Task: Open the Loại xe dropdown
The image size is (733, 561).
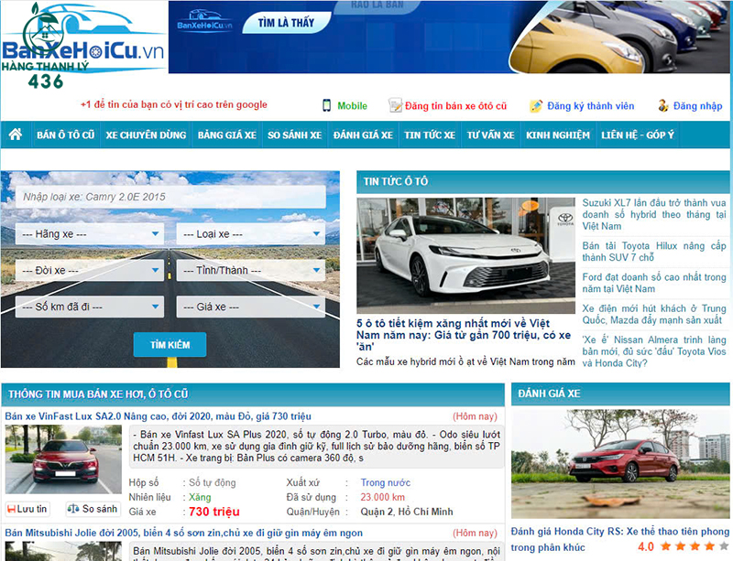Action: 250,234
